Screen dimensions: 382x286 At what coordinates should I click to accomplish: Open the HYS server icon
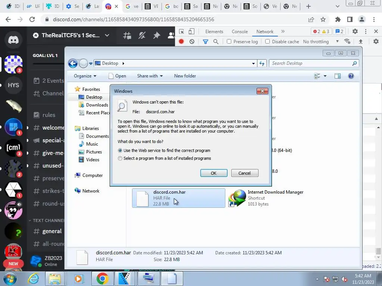(x=13, y=85)
